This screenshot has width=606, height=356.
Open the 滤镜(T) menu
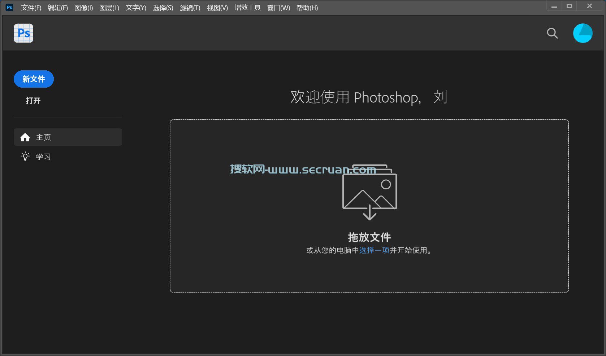[190, 8]
